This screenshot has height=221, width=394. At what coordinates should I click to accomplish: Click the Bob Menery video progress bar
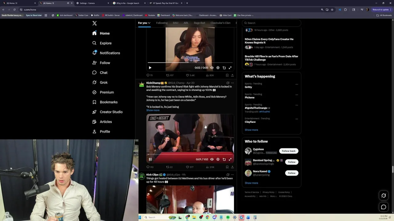point(190,154)
